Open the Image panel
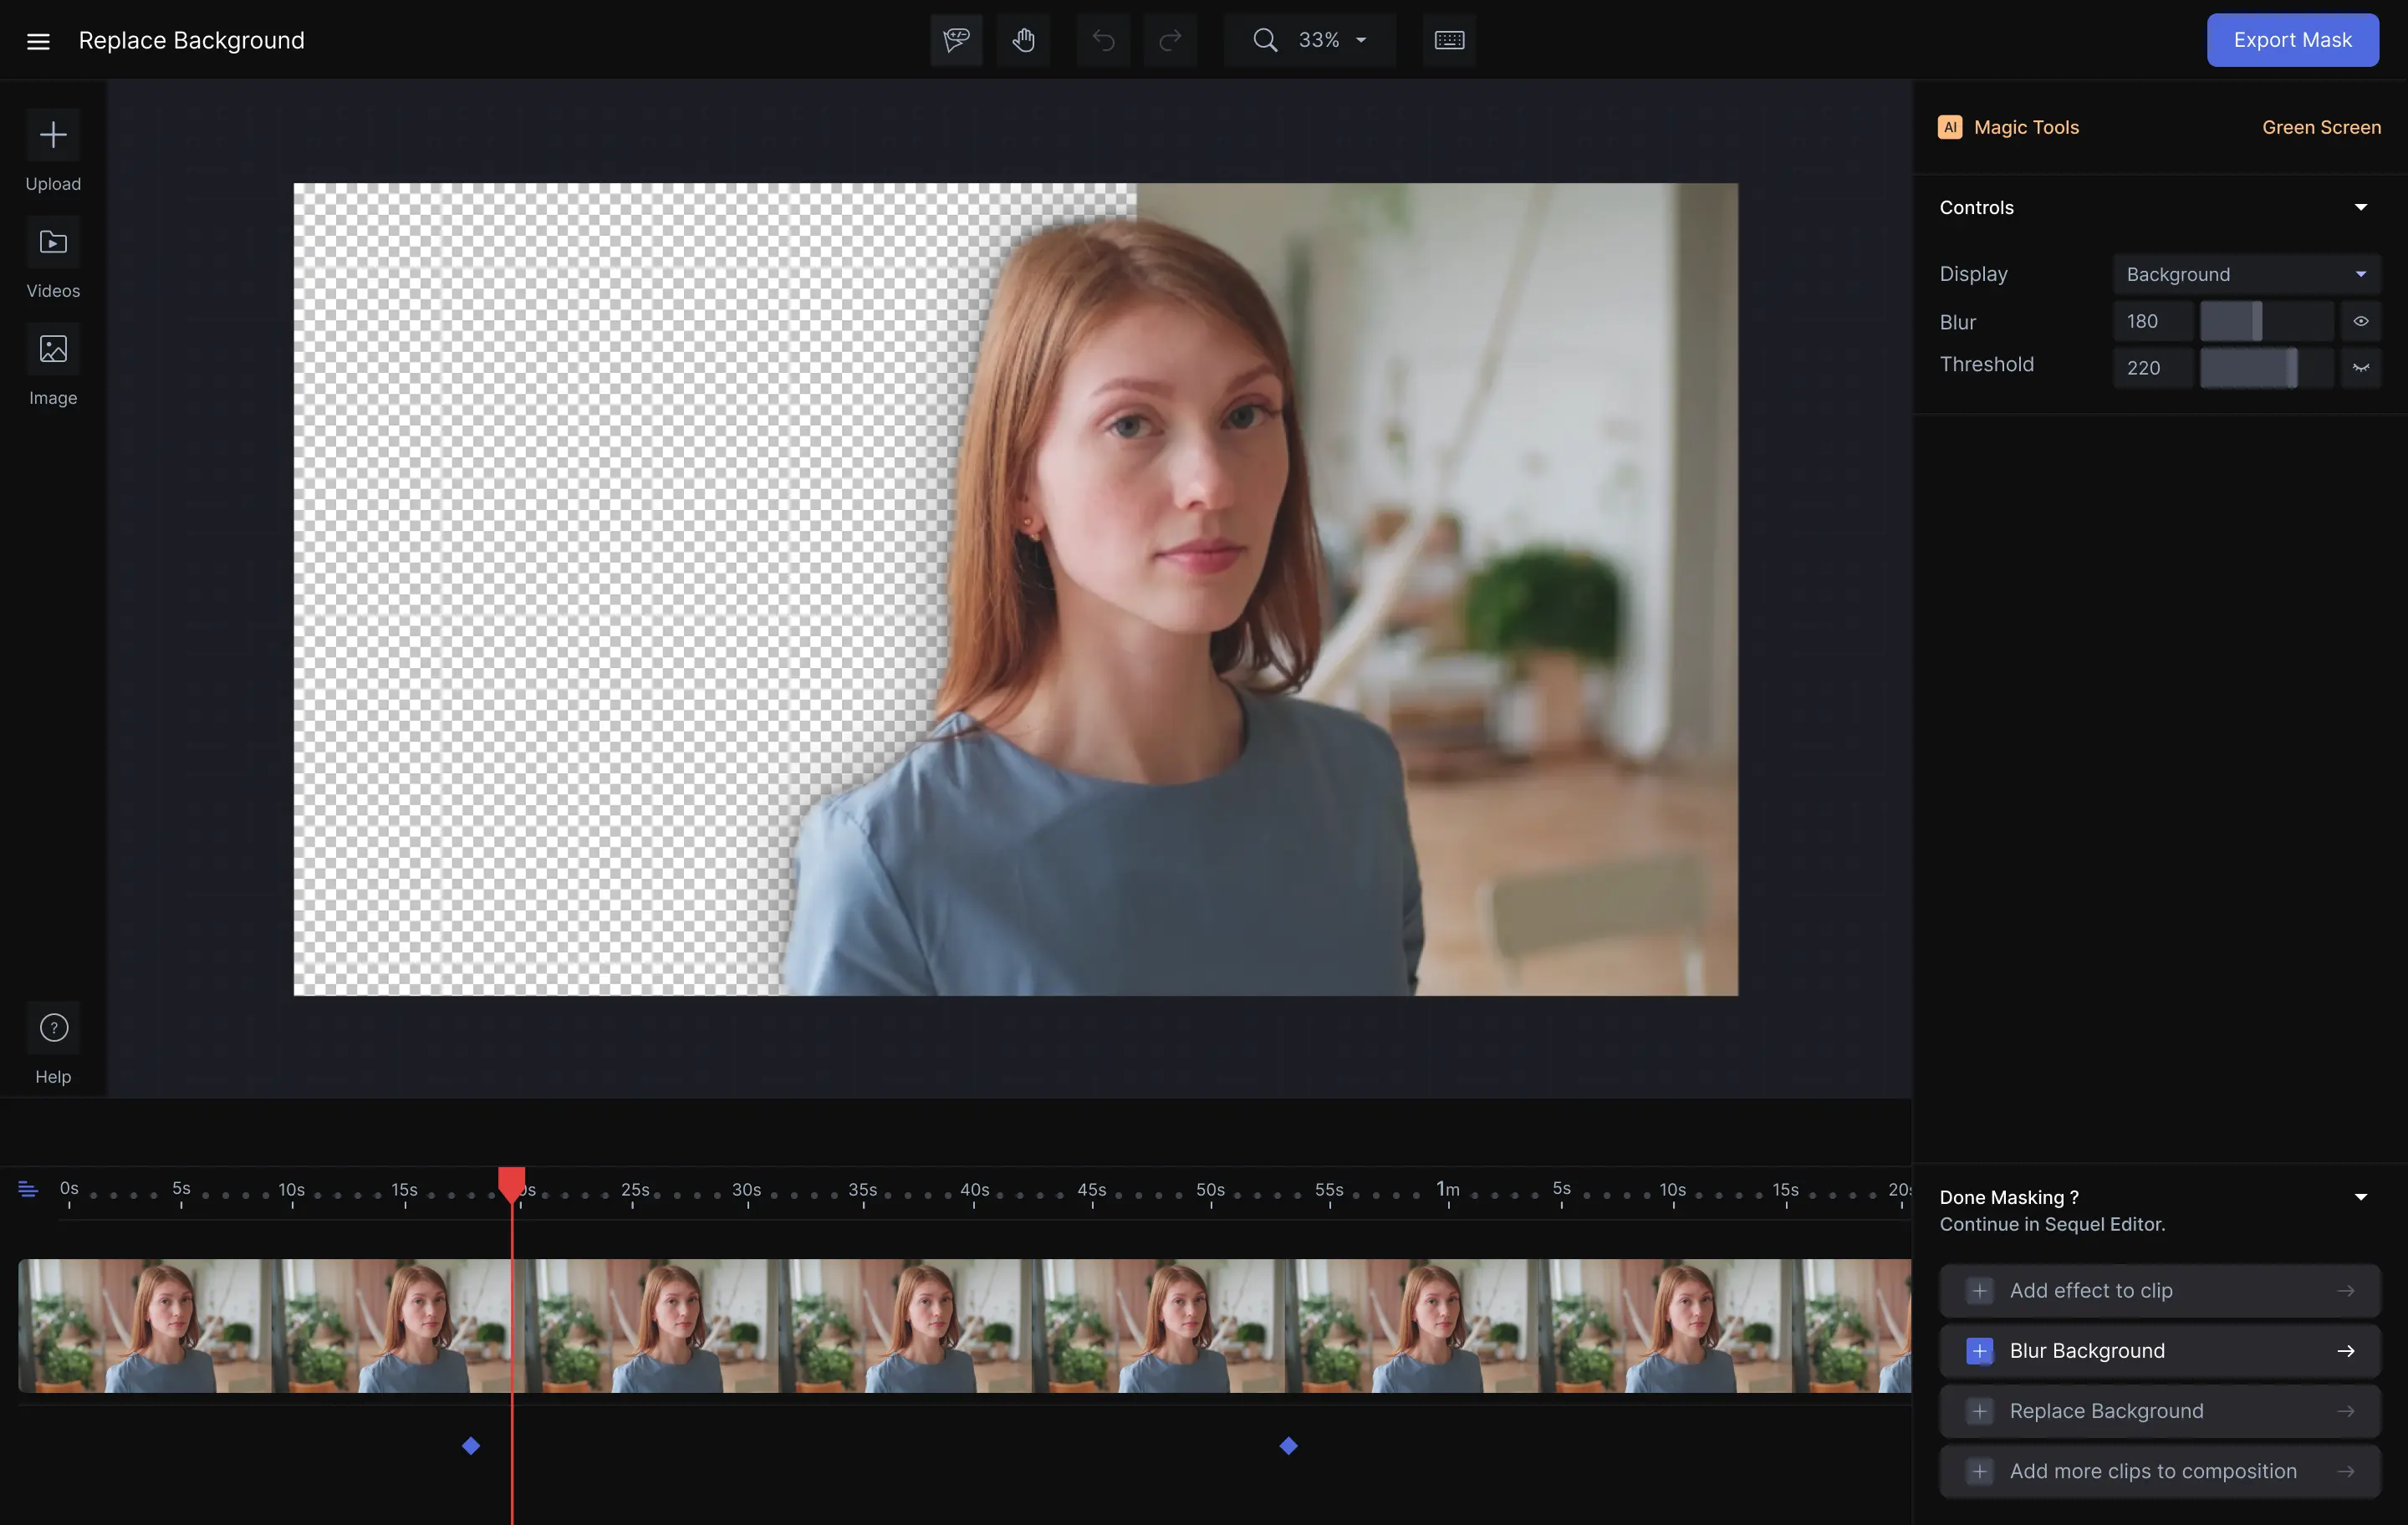Screen dimensions: 2408x1525 (x=53, y=349)
